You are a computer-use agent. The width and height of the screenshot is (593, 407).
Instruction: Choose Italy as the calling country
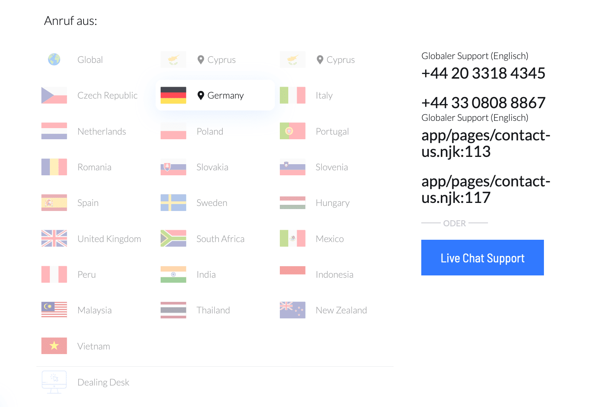click(x=324, y=96)
